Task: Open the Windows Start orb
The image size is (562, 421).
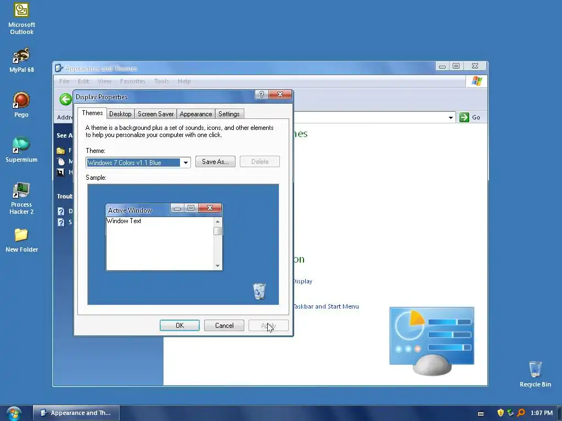Action: pyautogui.click(x=14, y=413)
